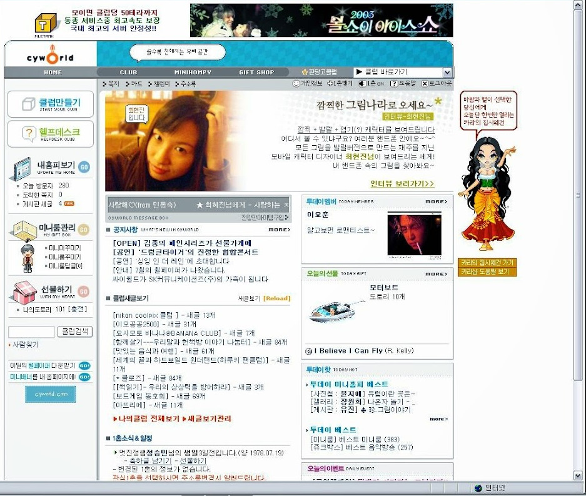Click the page scrollbar down arrow
The height and width of the screenshot is (496, 586).
click(x=578, y=475)
